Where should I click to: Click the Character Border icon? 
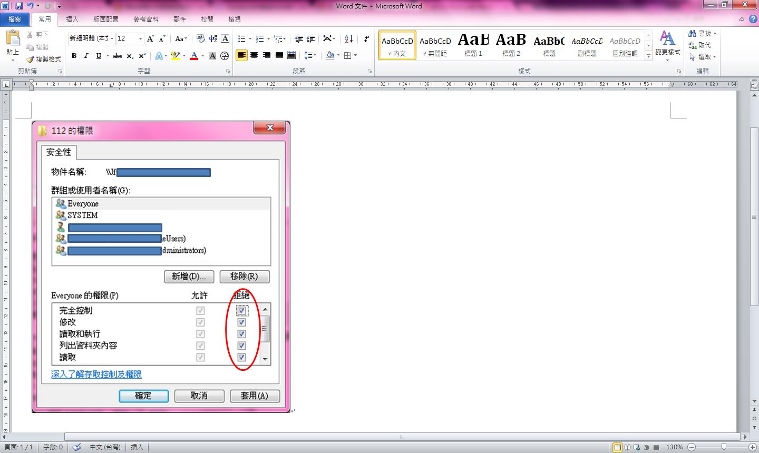[x=226, y=38]
